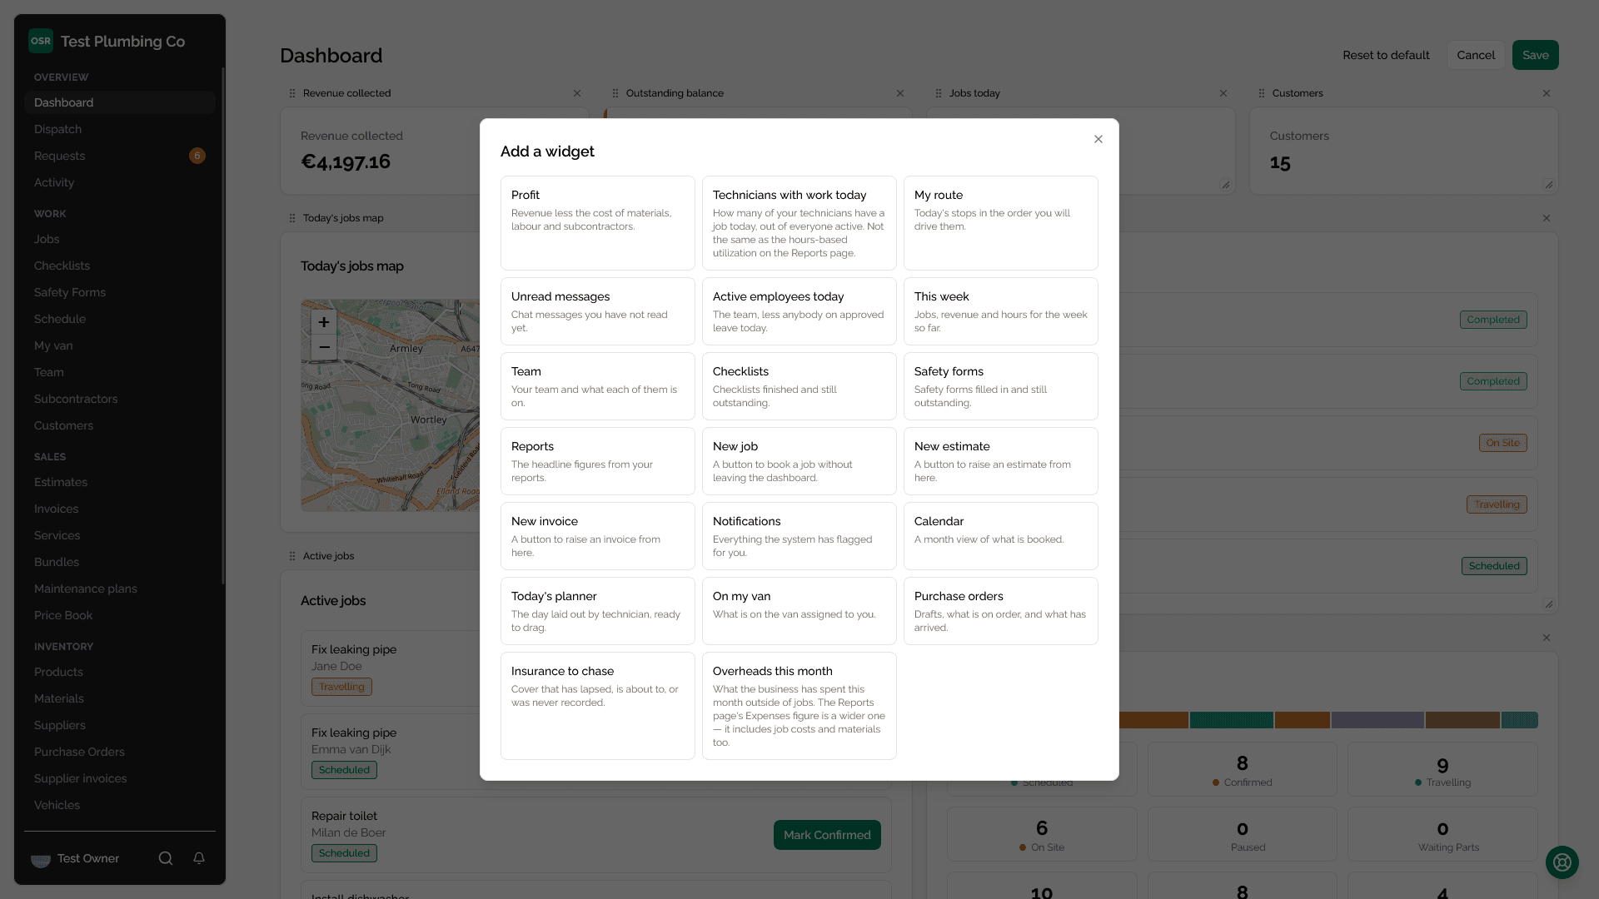Grab the Revenue collected drag handle
This screenshot has height=899, width=1599.
pyautogui.click(x=292, y=93)
